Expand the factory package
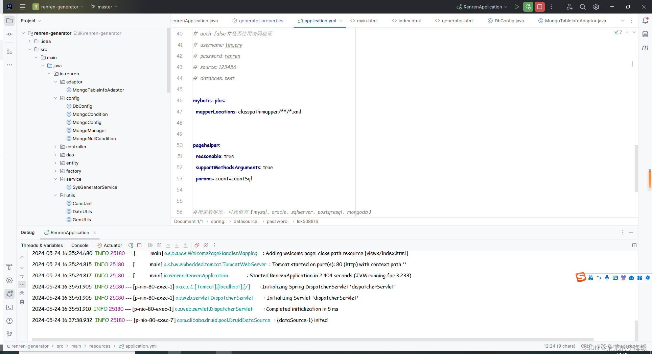Viewport: 652px width, 354px height. pos(55,171)
